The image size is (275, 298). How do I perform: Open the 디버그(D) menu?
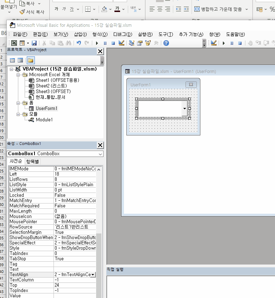(123, 35)
